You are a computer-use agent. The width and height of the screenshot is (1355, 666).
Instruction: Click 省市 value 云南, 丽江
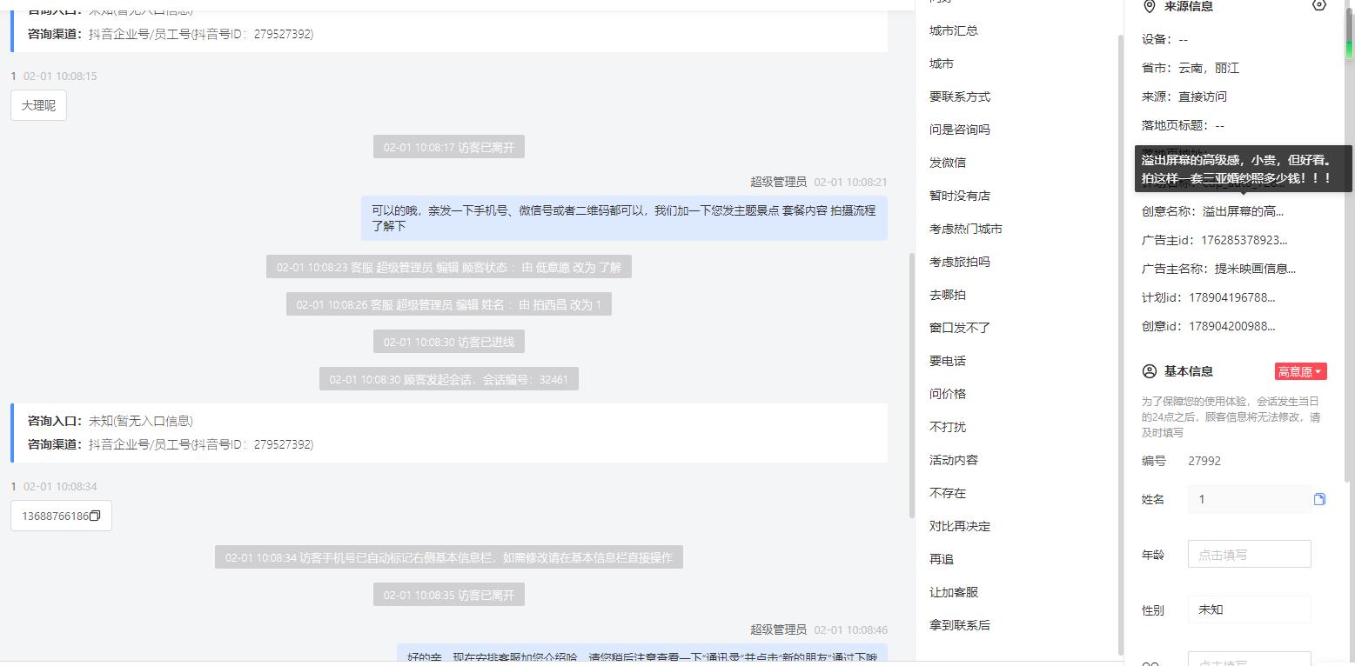[1209, 68]
